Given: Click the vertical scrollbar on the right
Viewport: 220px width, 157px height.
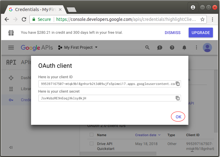Looking at the screenshot, I should point(216,101).
